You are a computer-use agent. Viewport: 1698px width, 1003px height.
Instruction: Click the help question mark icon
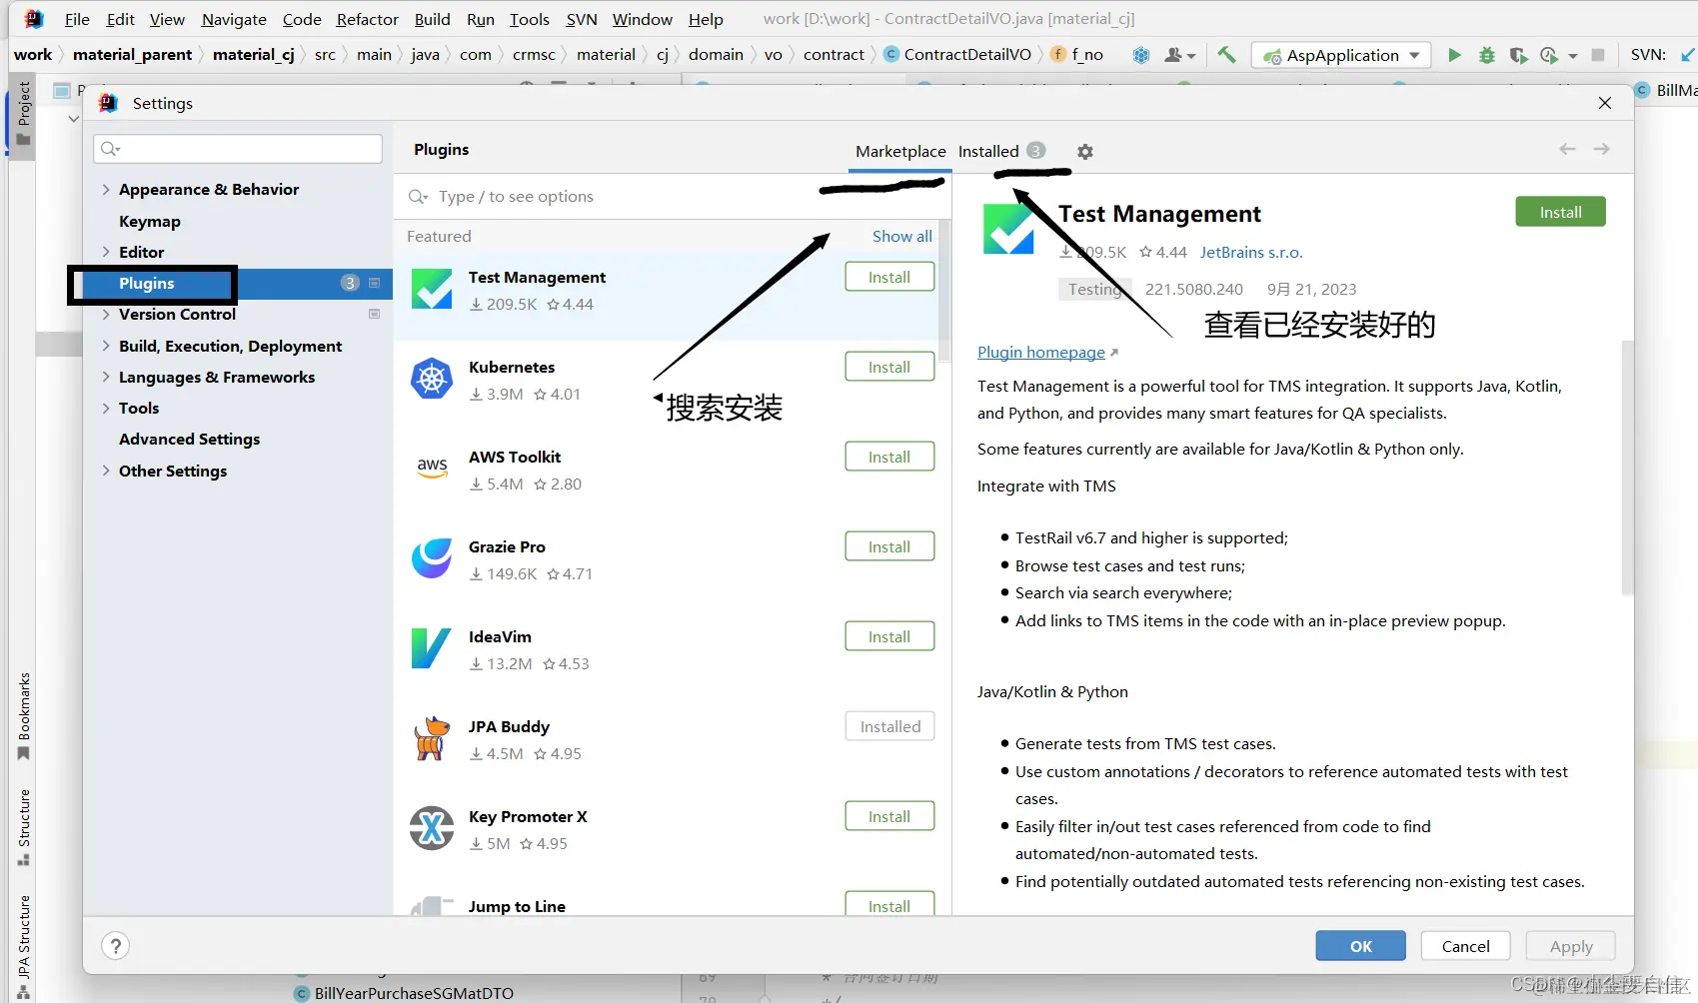[116, 946]
